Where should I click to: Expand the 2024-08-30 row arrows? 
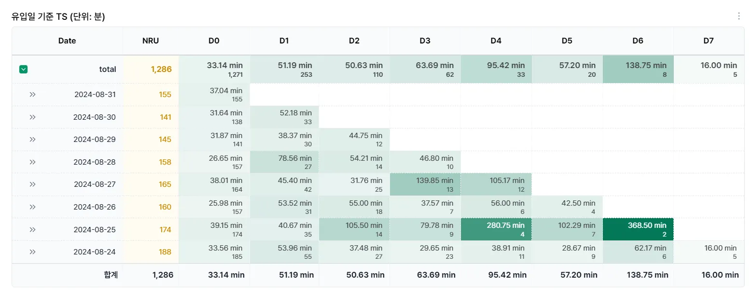tap(32, 117)
